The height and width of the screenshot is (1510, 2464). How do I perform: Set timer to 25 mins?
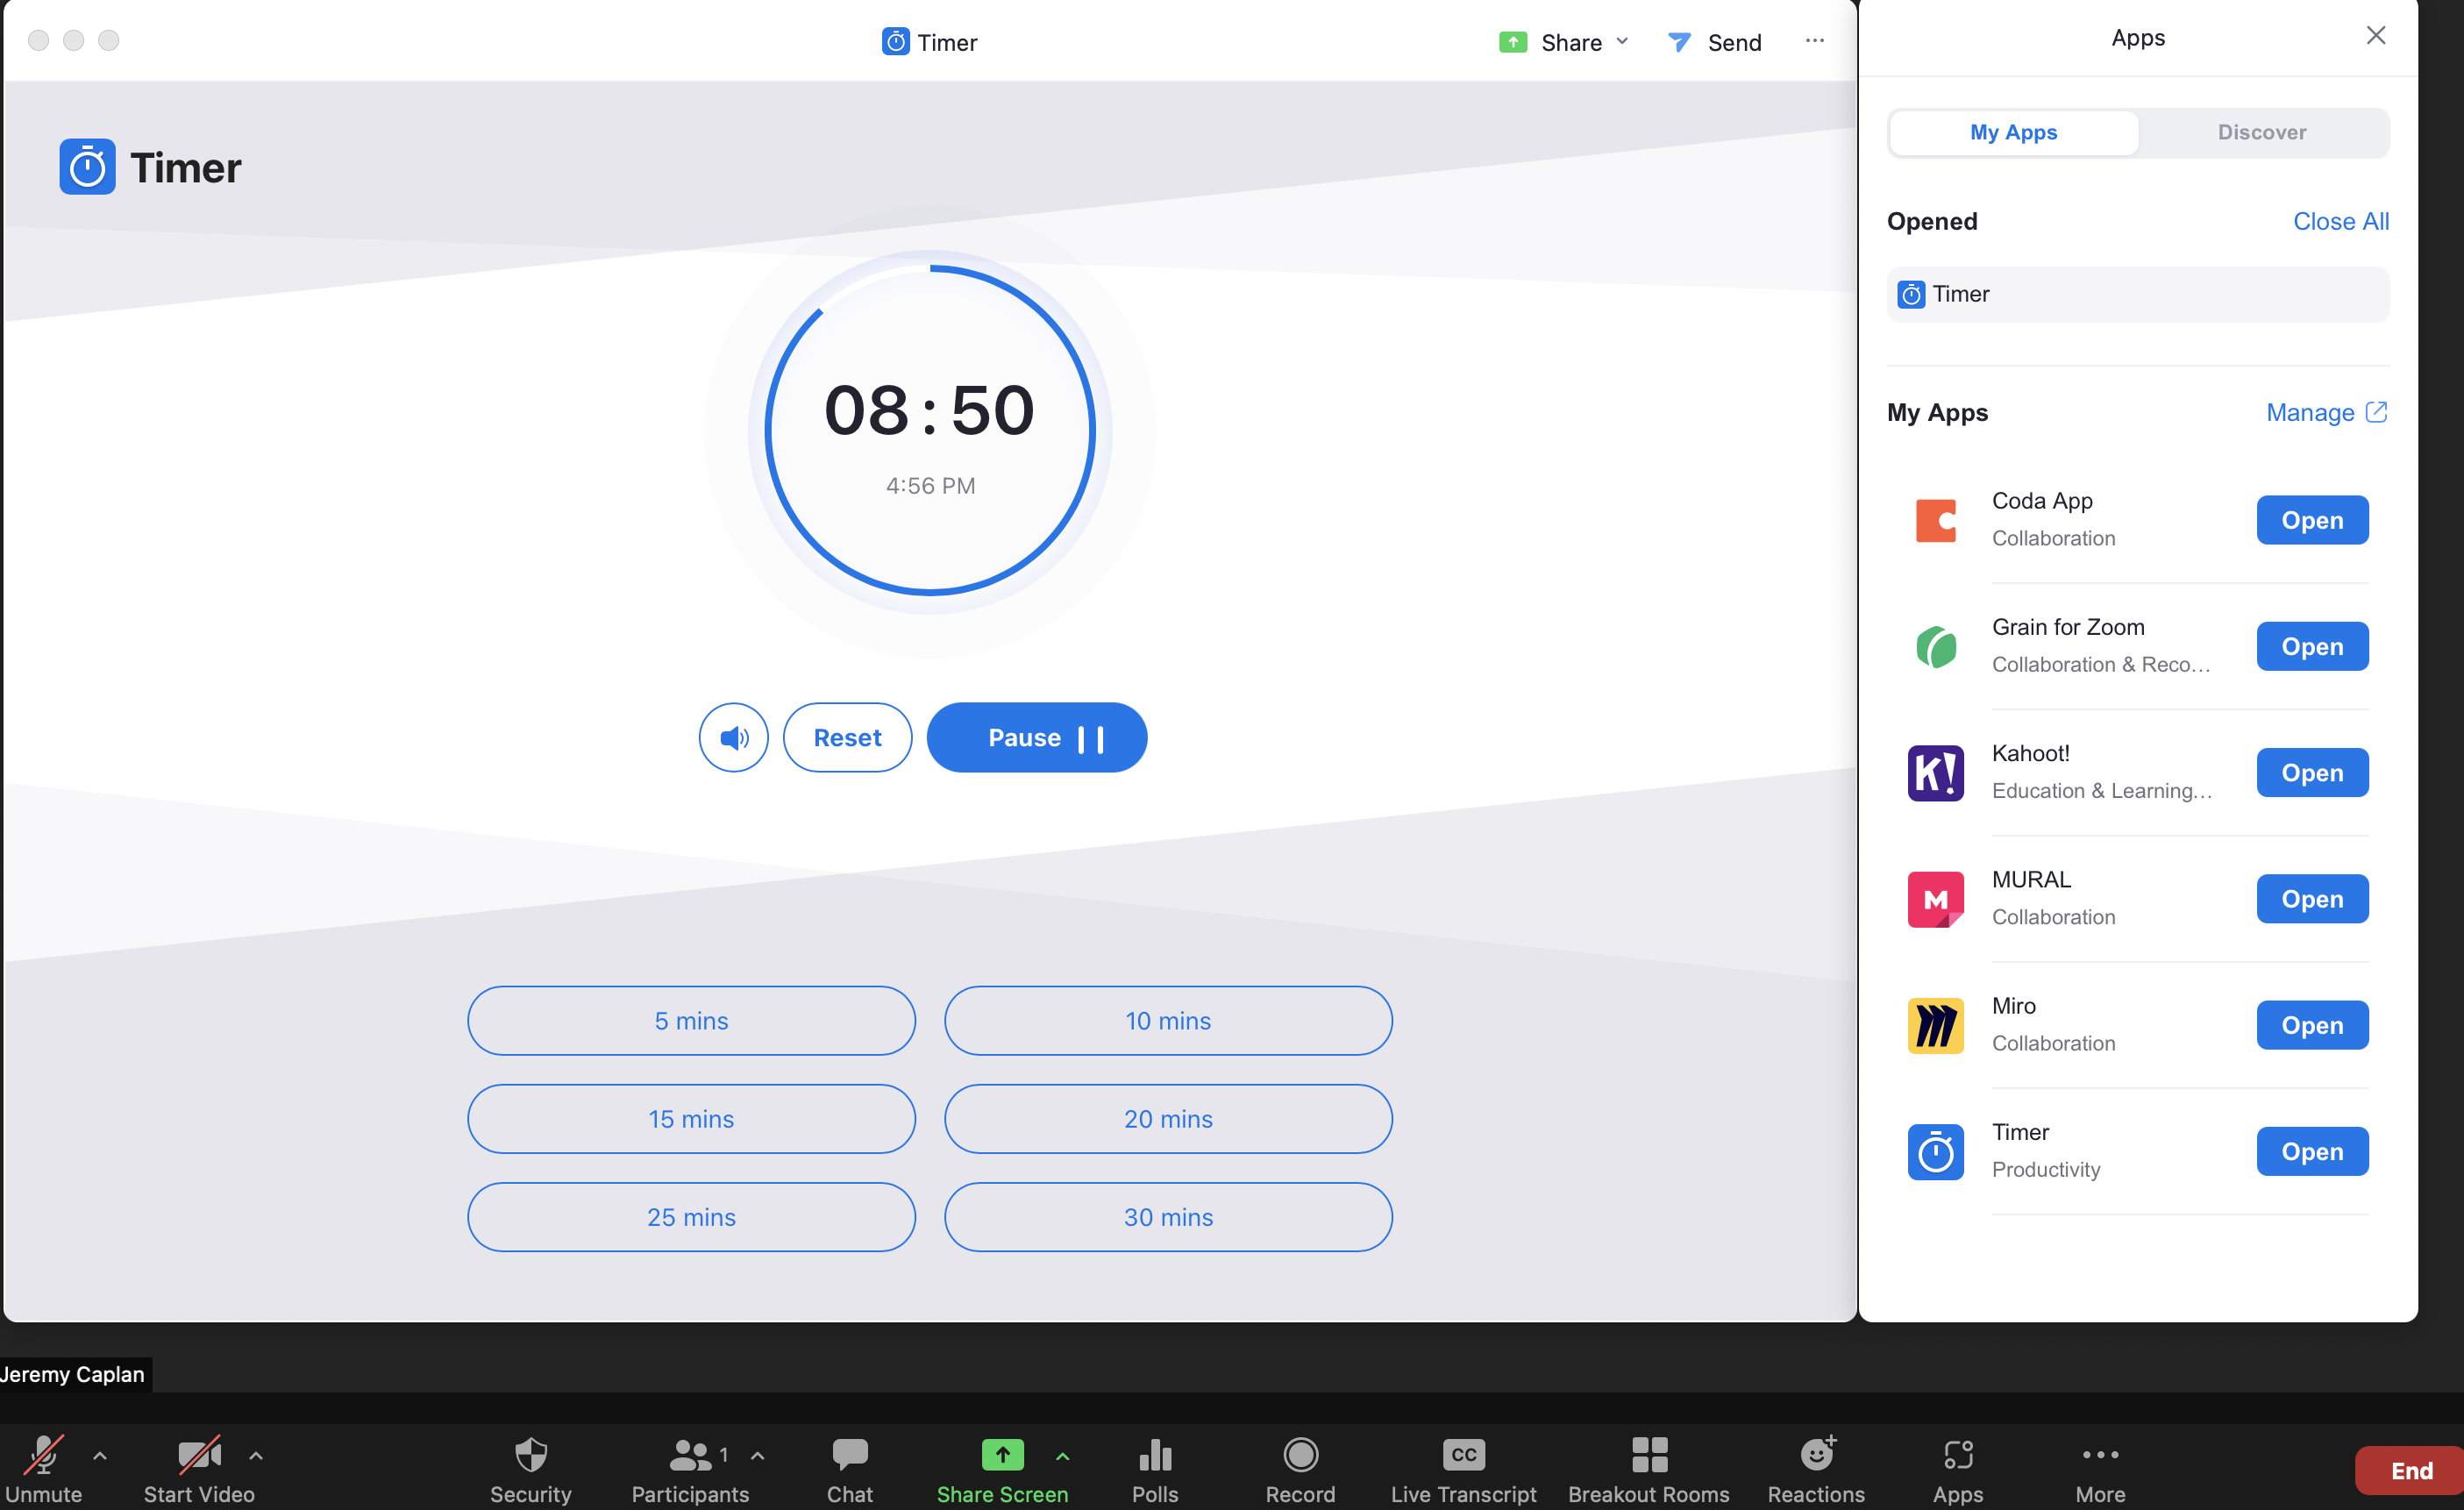691,1217
